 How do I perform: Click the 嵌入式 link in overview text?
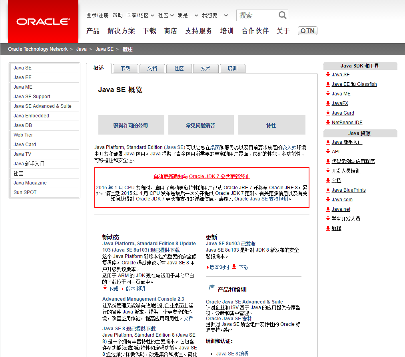[x=289, y=147]
